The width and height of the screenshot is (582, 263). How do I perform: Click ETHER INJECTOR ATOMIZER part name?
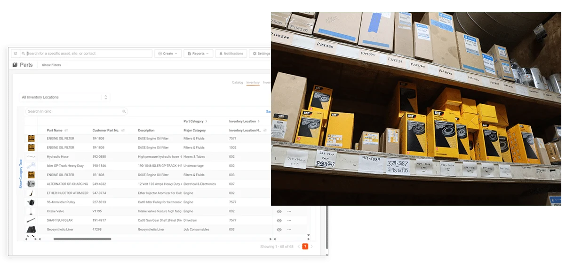(68, 193)
